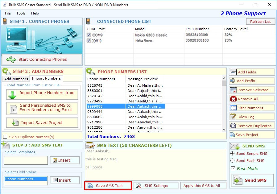The height and width of the screenshot is (194, 277).
Task: Click the Save SMS Text icon
Action: tap(90, 186)
